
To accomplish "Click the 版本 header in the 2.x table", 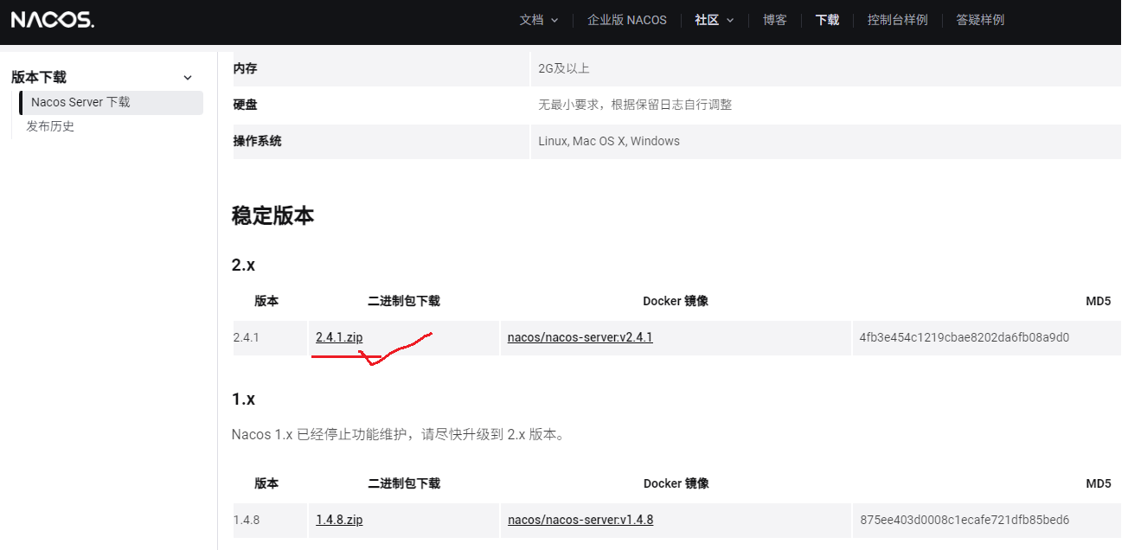I will (x=266, y=301).
